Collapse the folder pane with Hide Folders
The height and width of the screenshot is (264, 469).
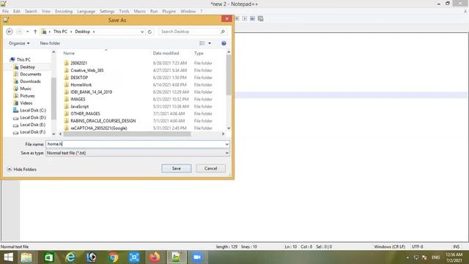pyautogui.click(x=22, y=169)
